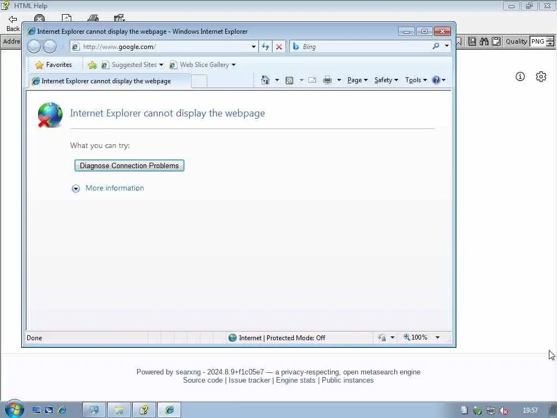
Task: Open the Options icon in HTML Help toolbar
Action: tap(119, 18)
